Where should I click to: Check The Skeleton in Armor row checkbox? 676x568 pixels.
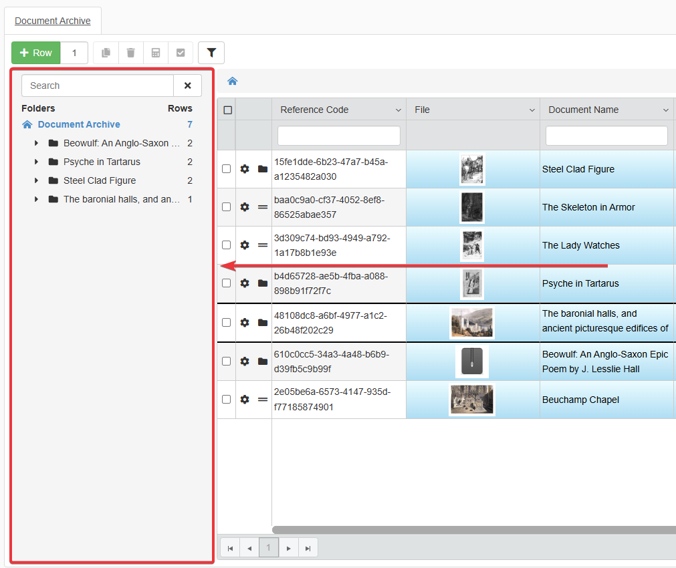(x=227, y=207)
